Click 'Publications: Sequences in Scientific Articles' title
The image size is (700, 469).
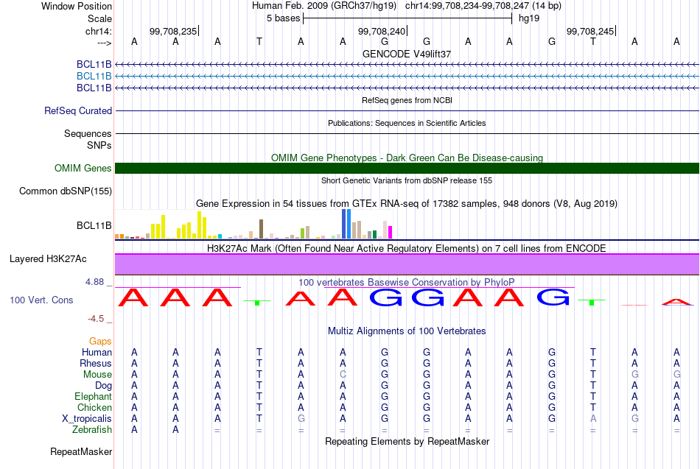tap(407, 123)
